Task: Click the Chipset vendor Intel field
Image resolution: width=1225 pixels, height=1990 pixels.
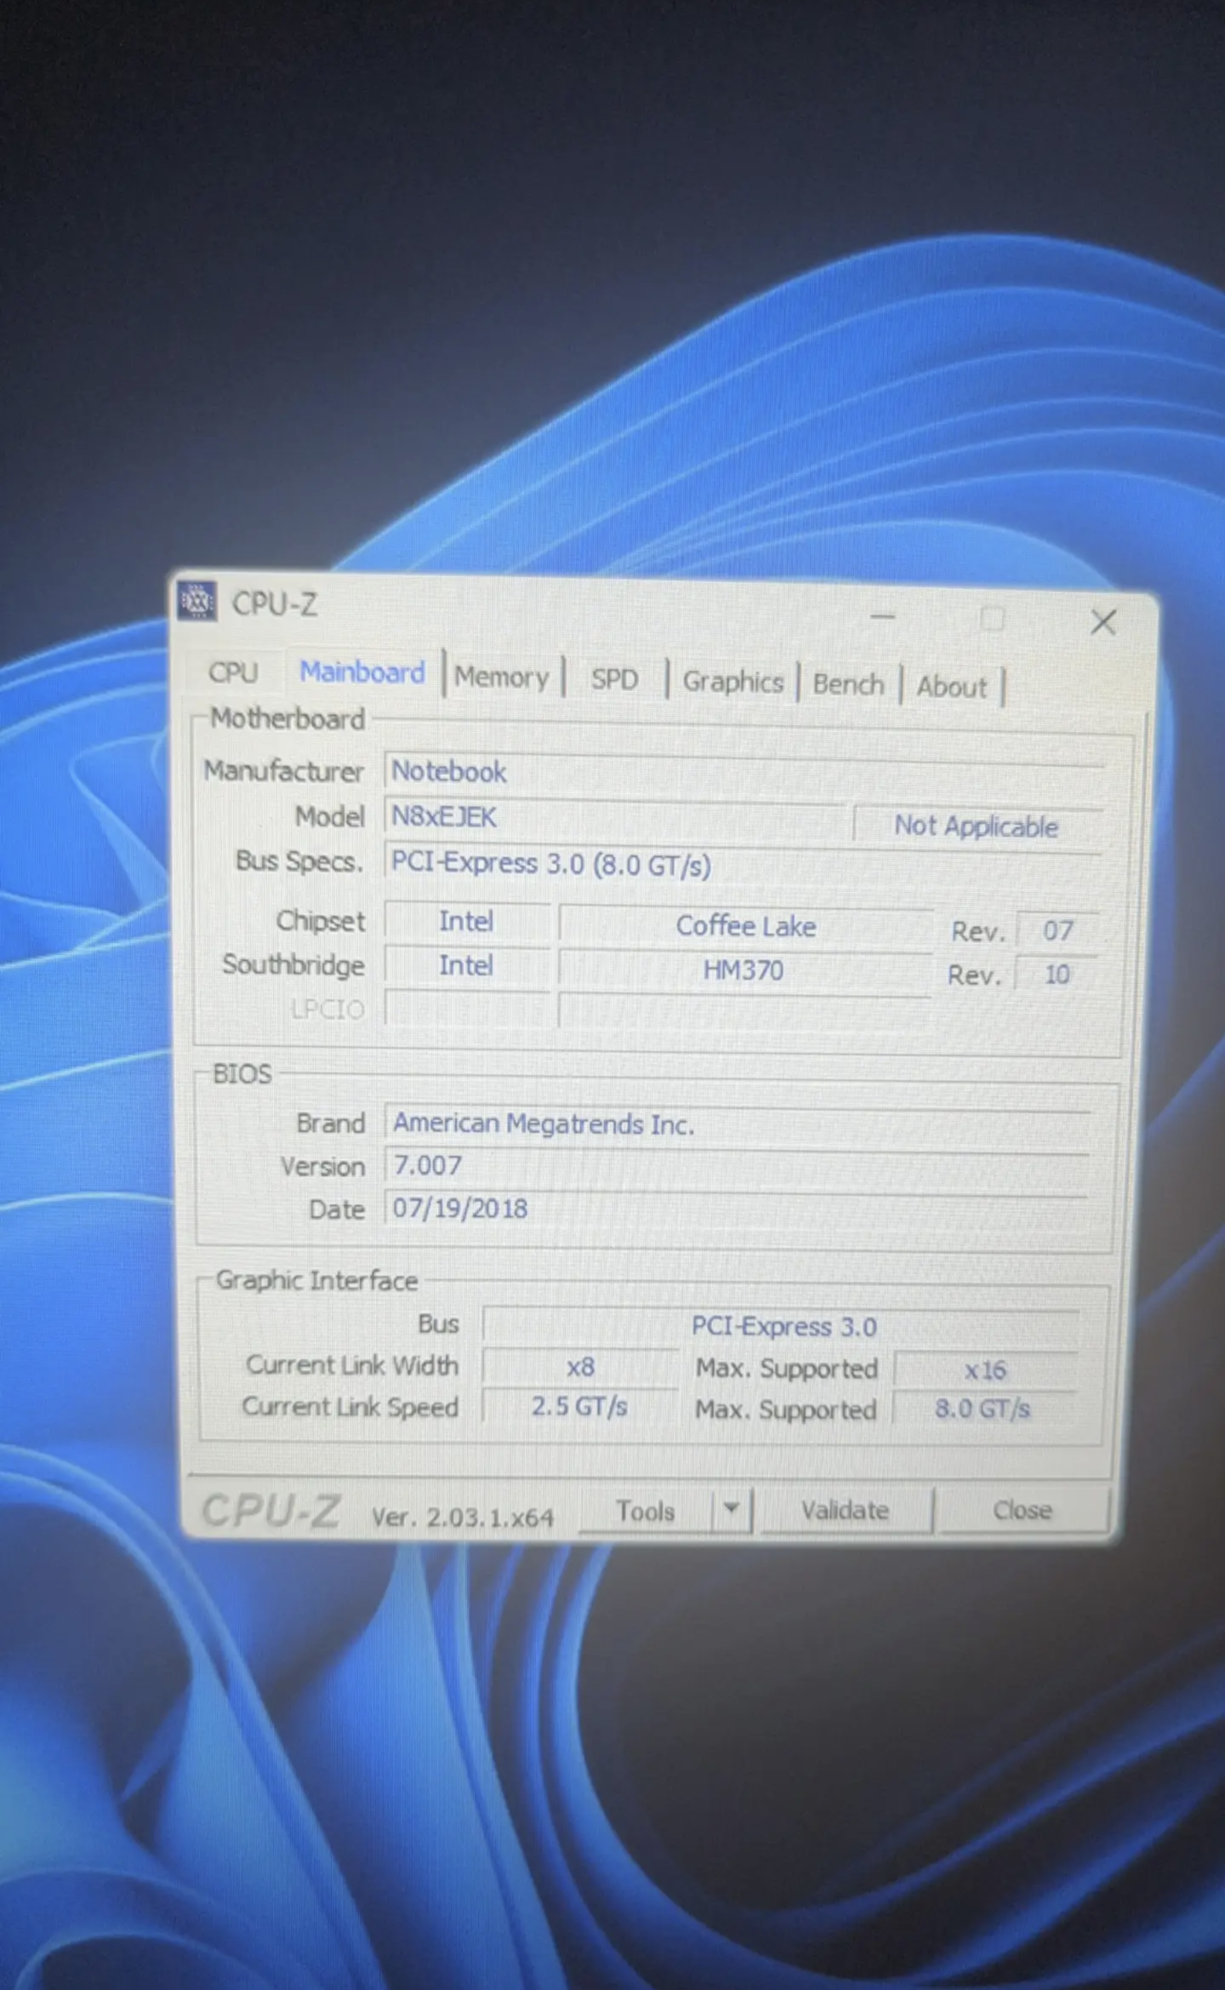Action: tap(466, 922)
